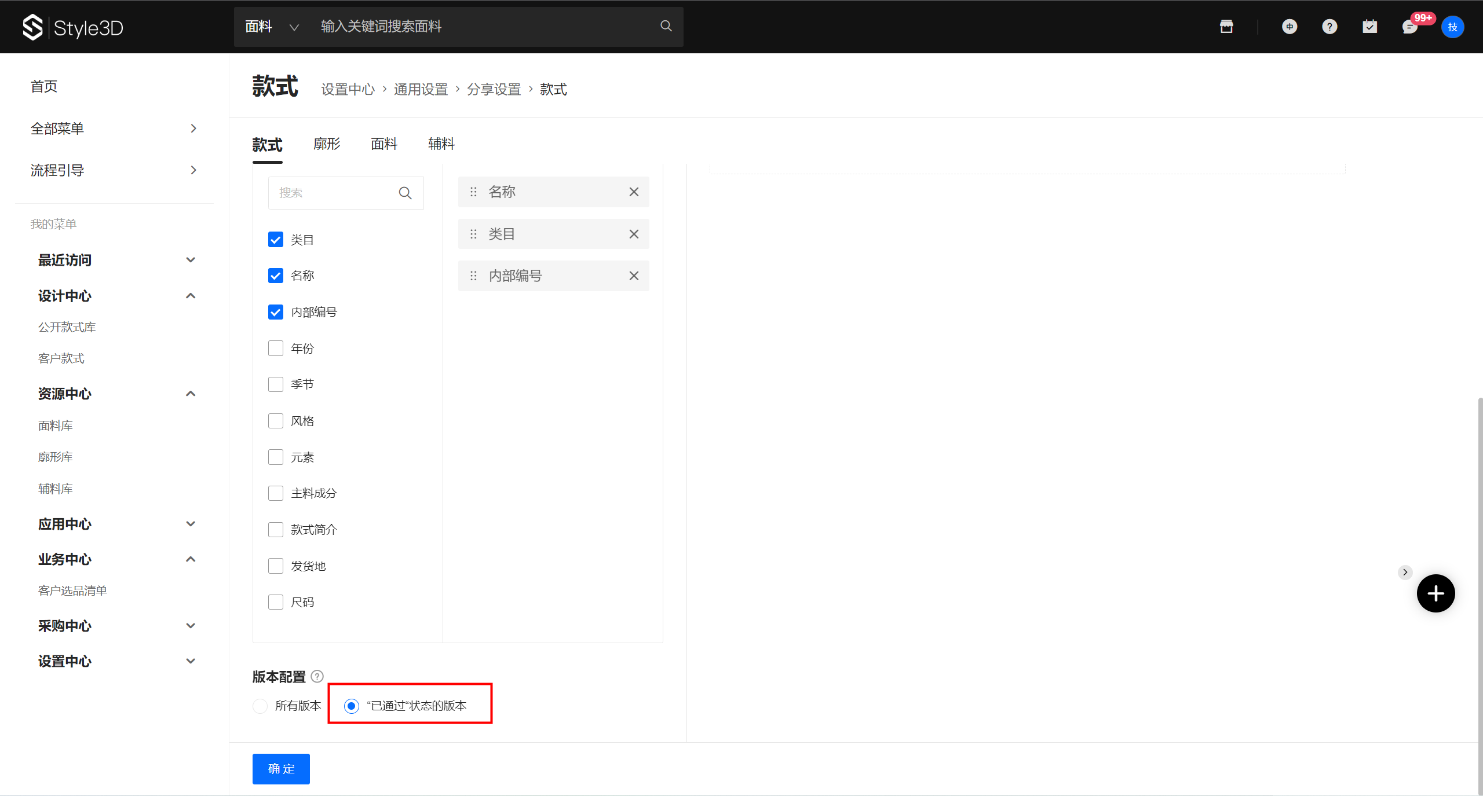
Task: Switch to the 廓形 tab
Action: point(327,144)
